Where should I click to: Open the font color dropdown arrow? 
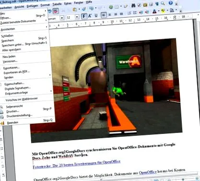[x=159, y=11]
